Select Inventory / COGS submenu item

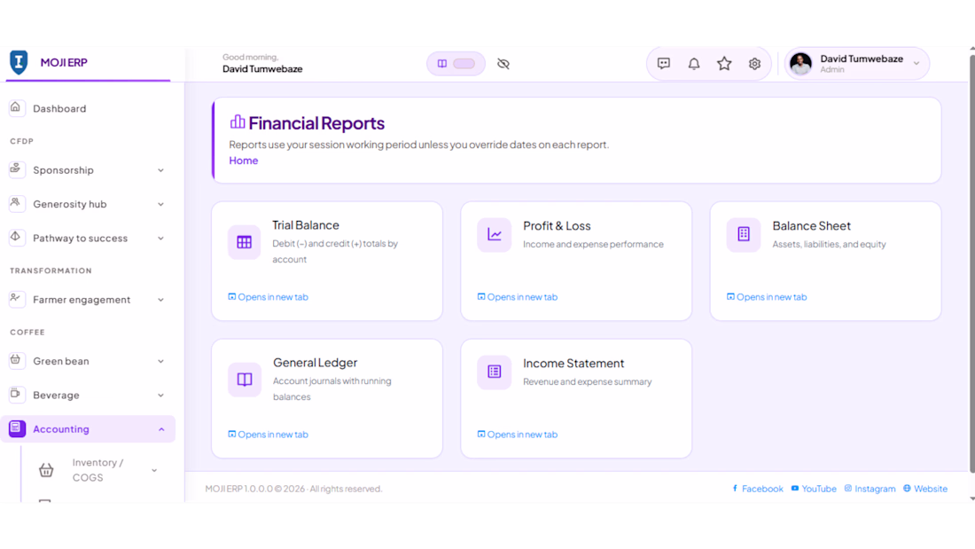coord(97,470)
